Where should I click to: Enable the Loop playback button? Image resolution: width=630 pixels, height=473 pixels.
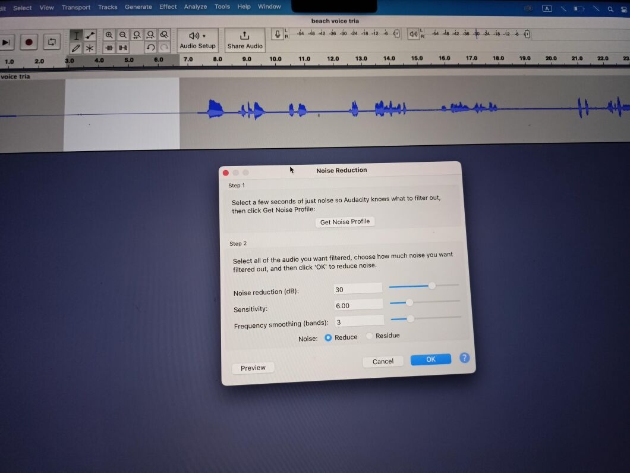pos(52,42)
